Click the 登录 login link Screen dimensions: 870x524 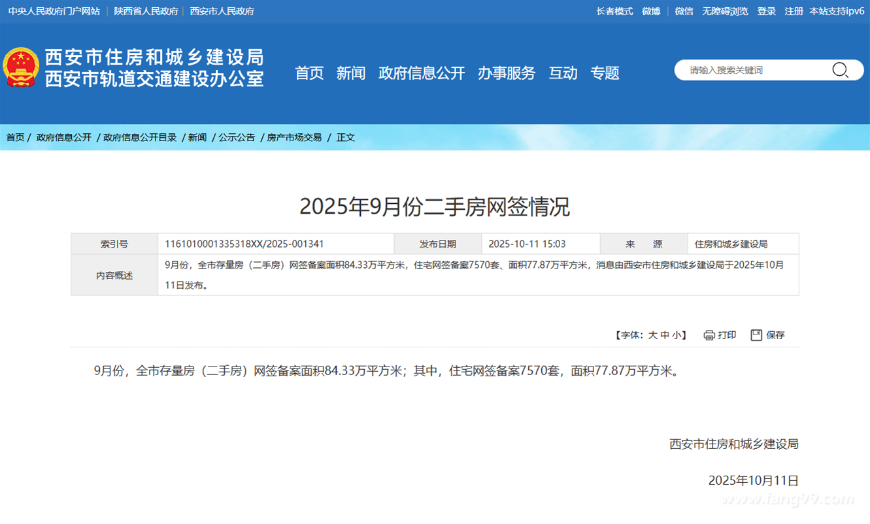766,11
